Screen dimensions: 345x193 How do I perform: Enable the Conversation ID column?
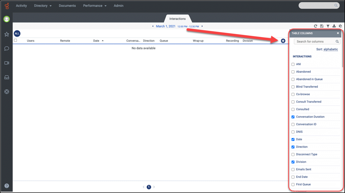point(293,124)
